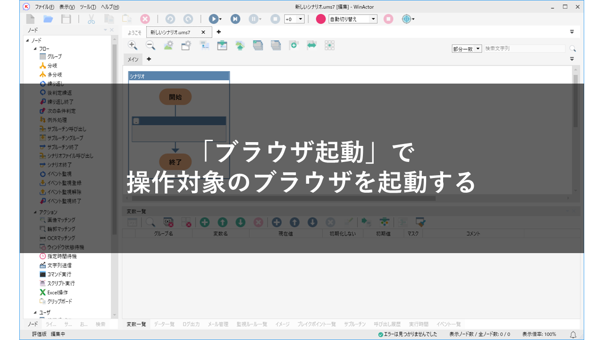This screenshot has height=340, width=604.
Task: Click the 検索文字列 search input field
Action: click(x=524, y=49)
